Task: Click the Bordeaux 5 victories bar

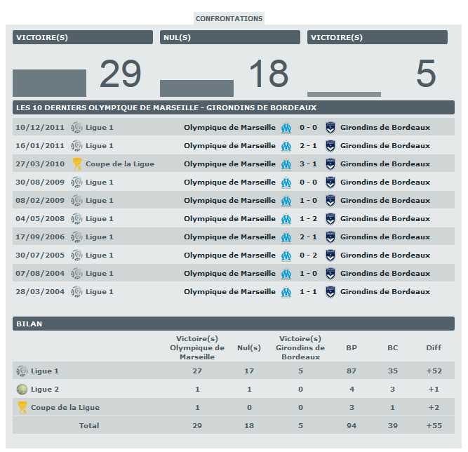Action: pos(344,94)
